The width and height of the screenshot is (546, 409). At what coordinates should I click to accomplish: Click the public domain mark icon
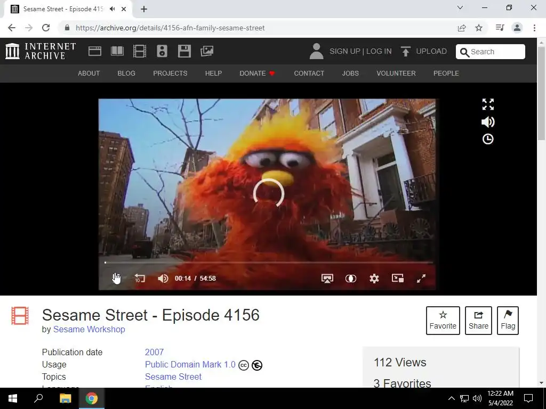tap(257, 365)
